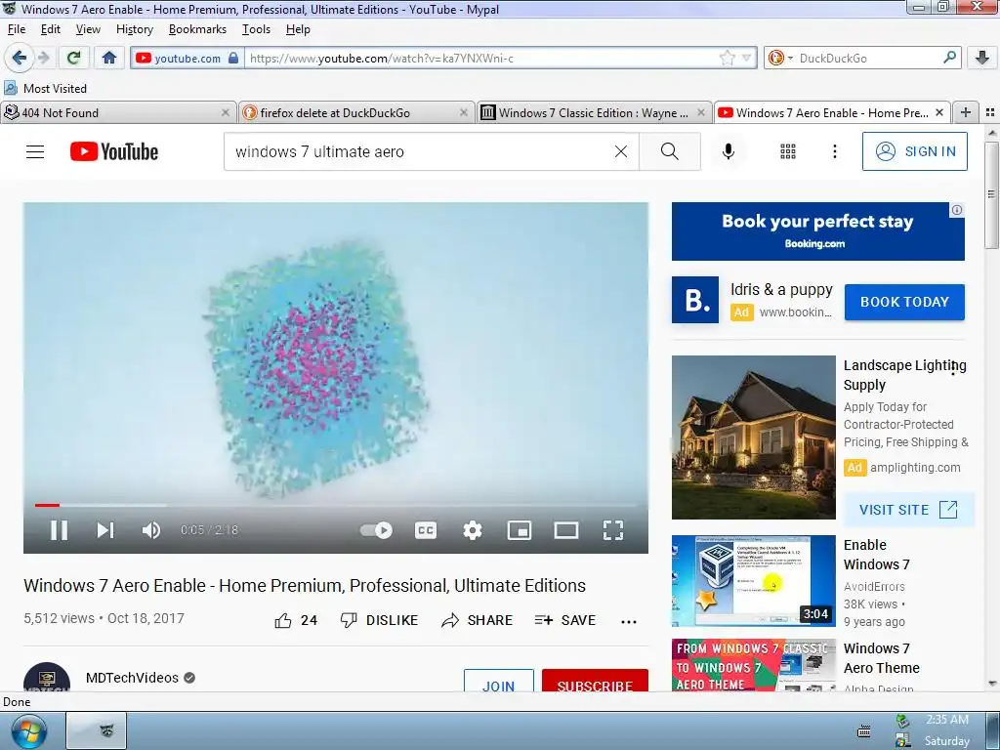The width and height of the screenshot is (1000, 750).
Task: Click the DISLIKE button
Action: click(380, 620)
